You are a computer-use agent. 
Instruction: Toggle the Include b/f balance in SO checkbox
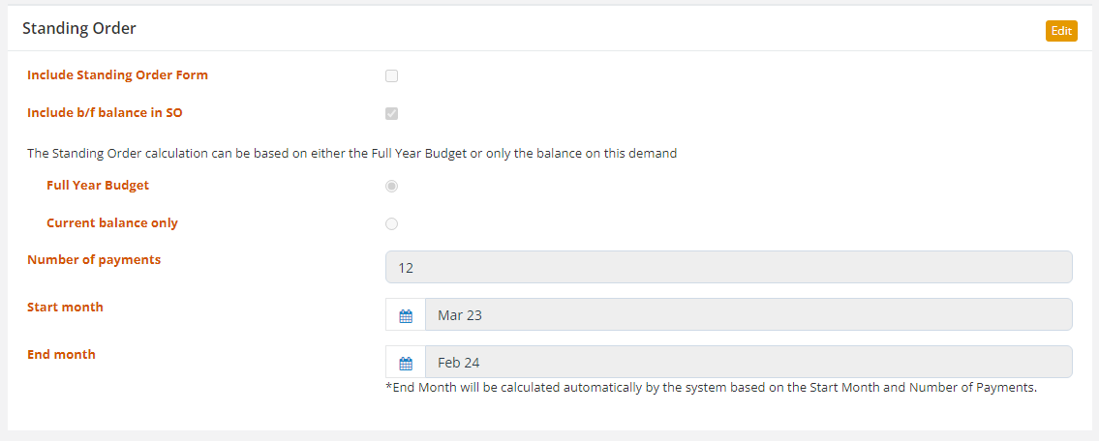tap(392, 113)
